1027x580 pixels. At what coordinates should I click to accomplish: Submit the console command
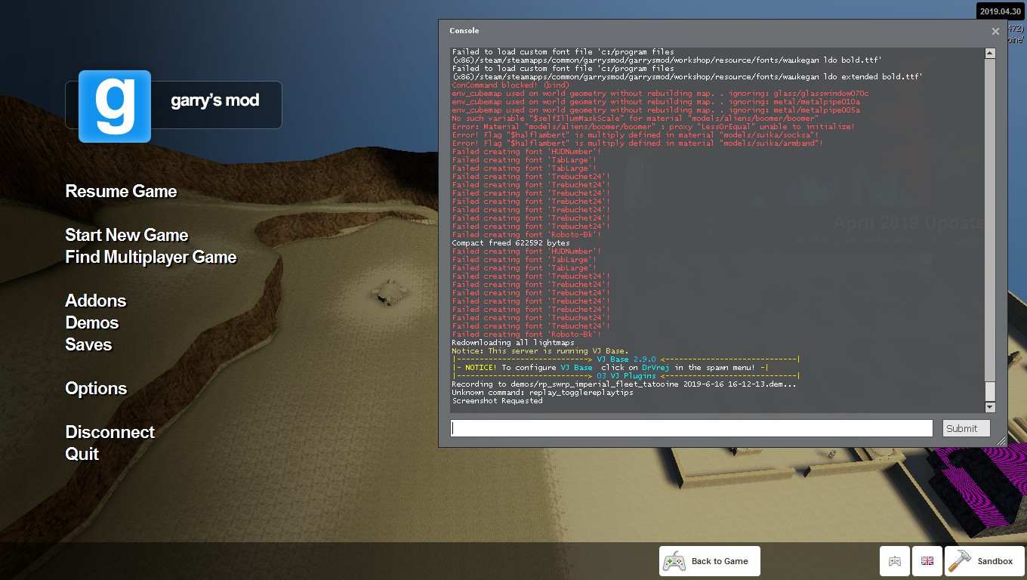966,428
